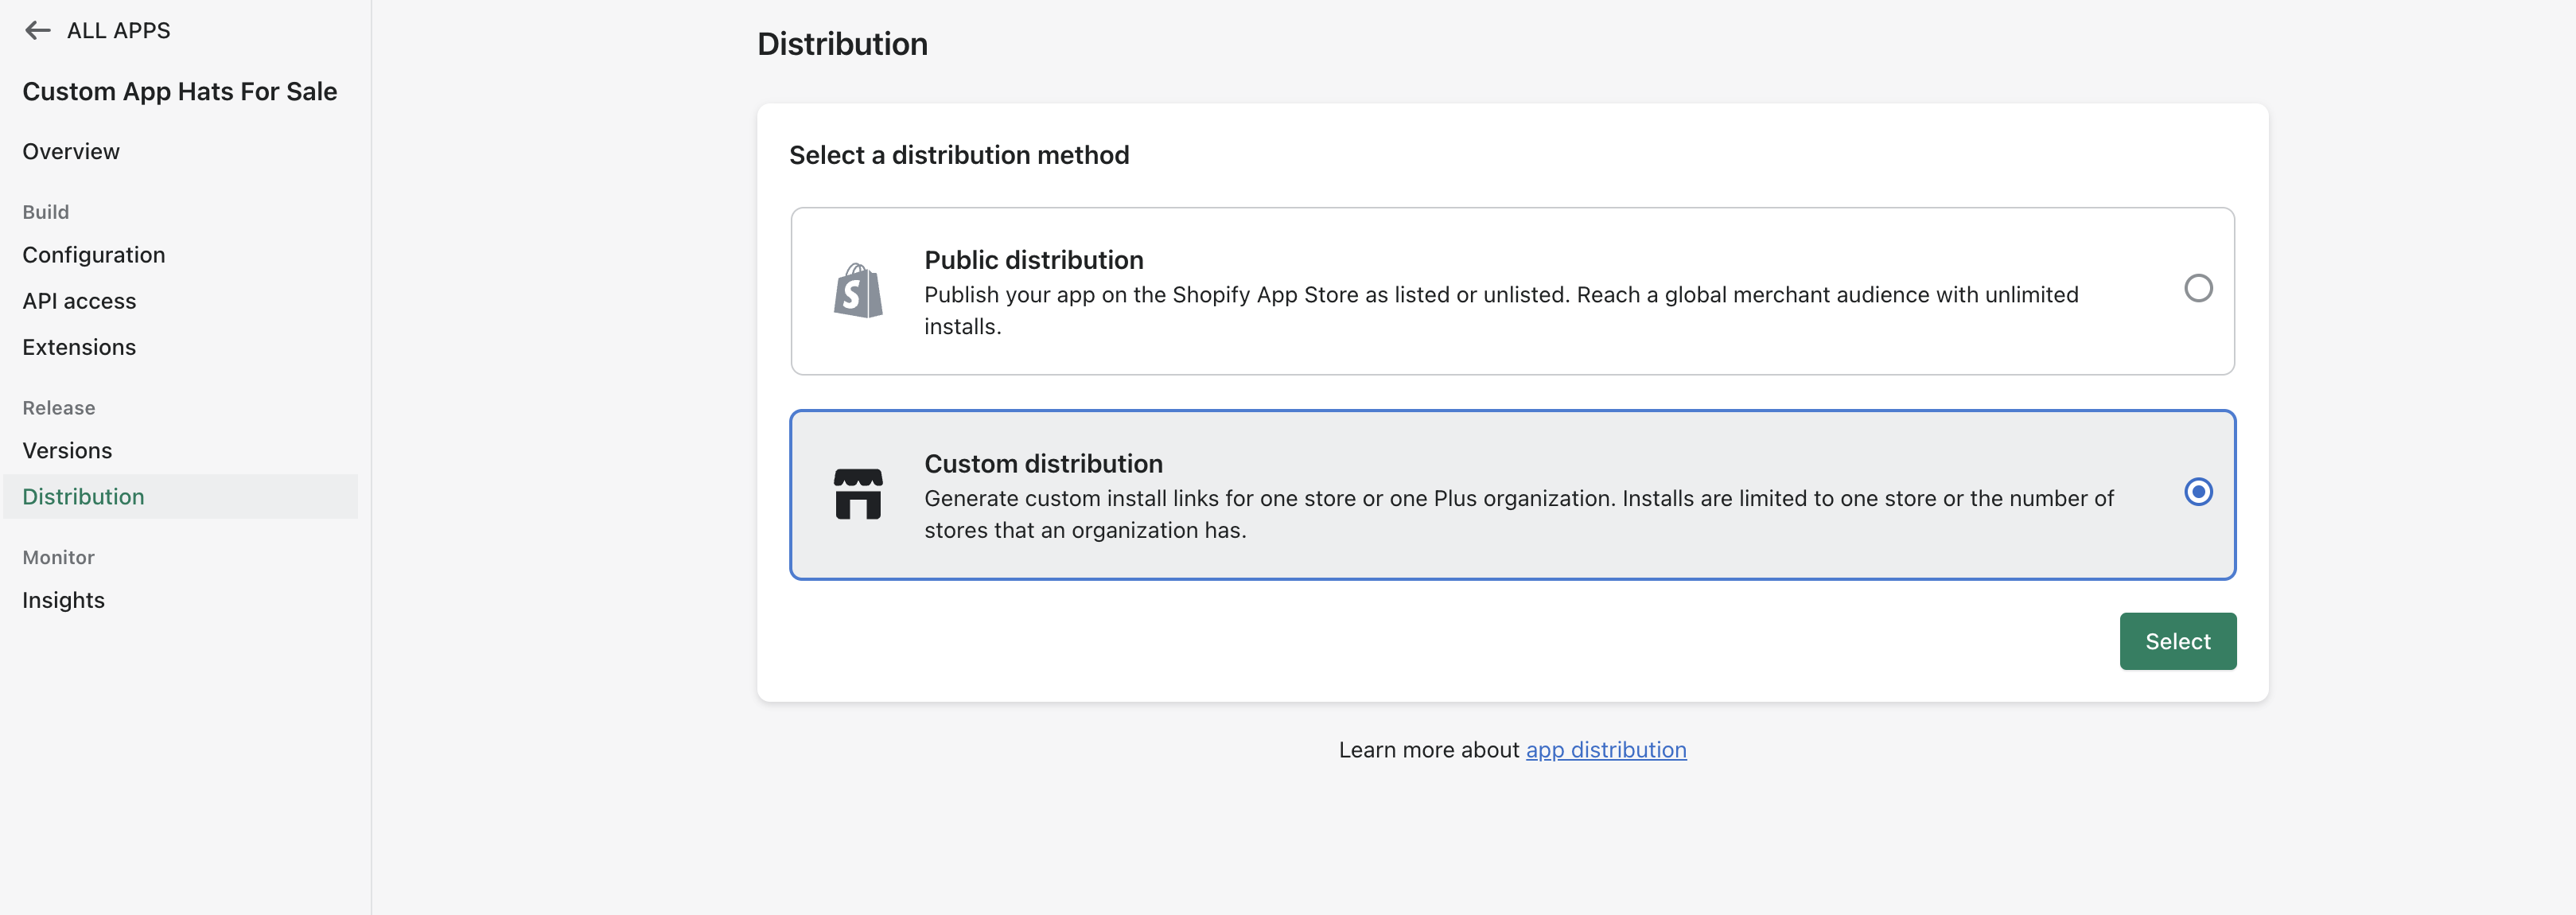Open the Overview page in sidebar
Screen dimensions: 2576x915
point(71,151)
